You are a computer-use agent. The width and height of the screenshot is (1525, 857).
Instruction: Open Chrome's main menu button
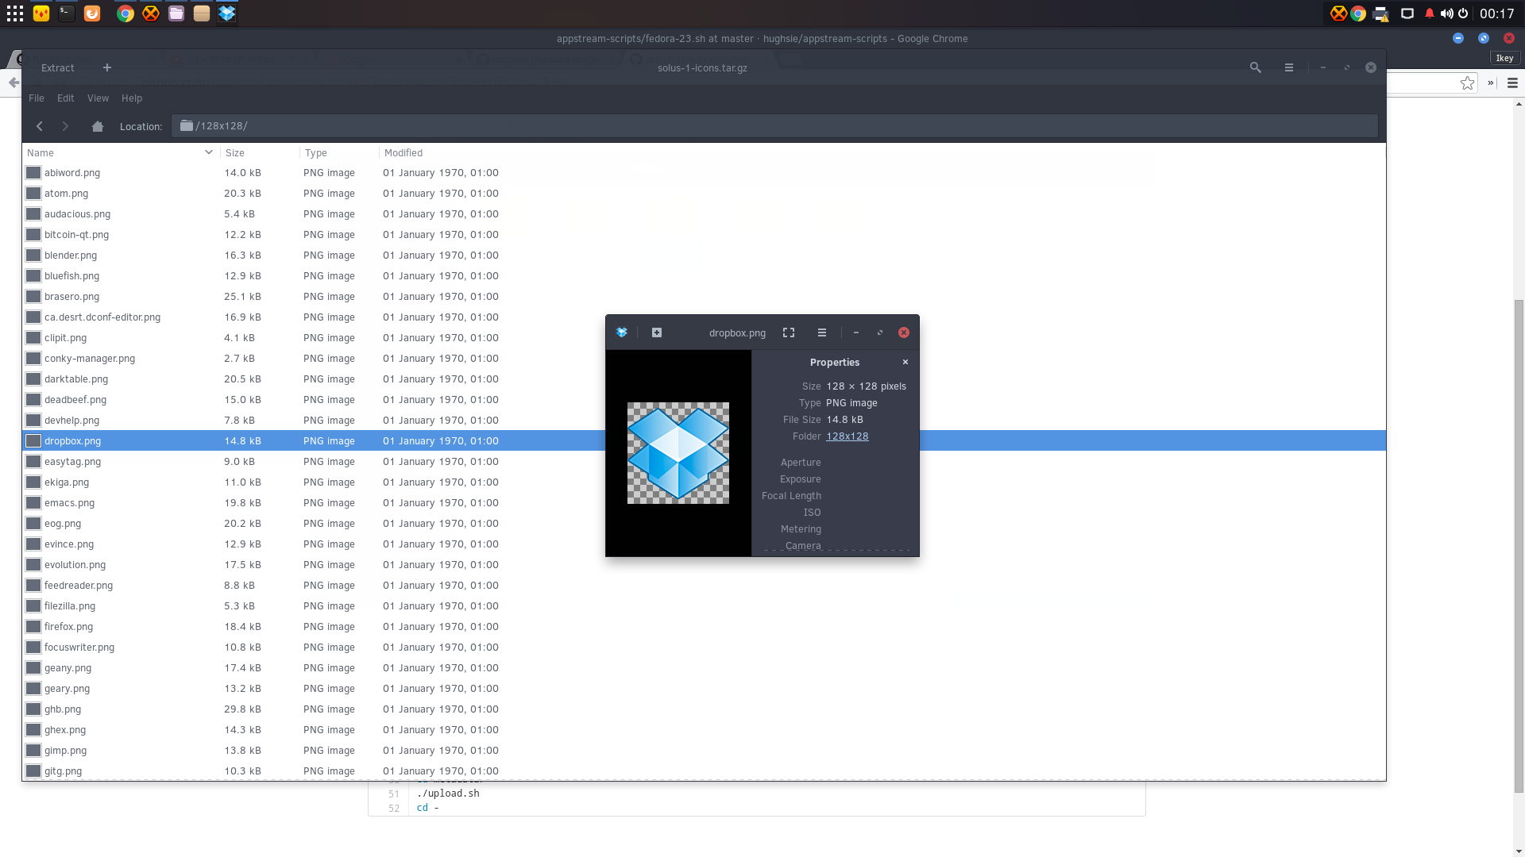[1512, 83]
